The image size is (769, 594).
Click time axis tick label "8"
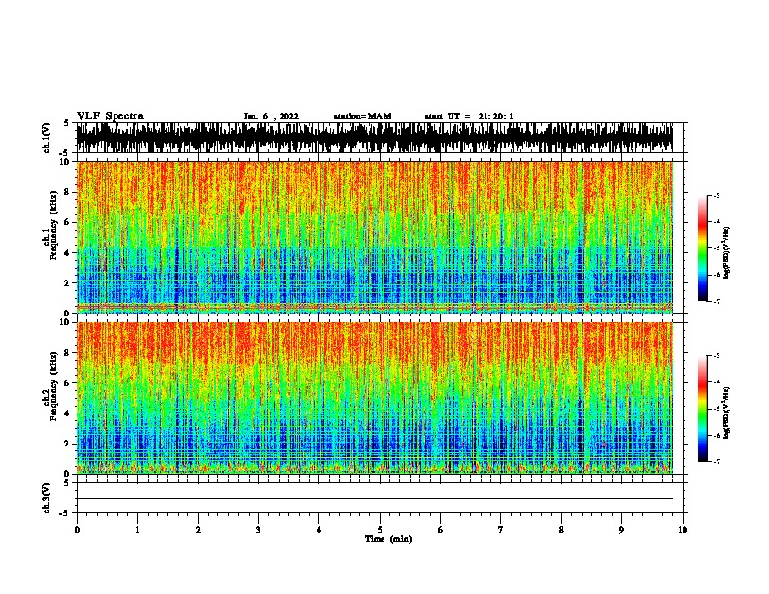[561, 530]
